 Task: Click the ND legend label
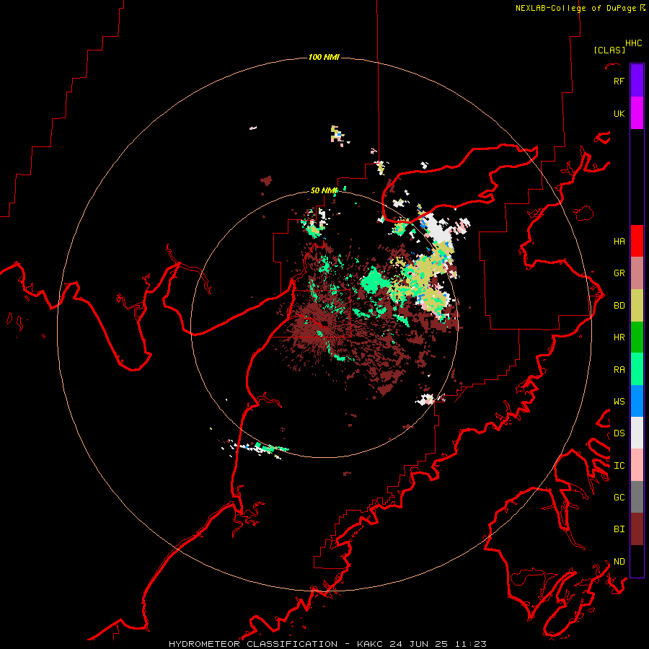(619, 561)
